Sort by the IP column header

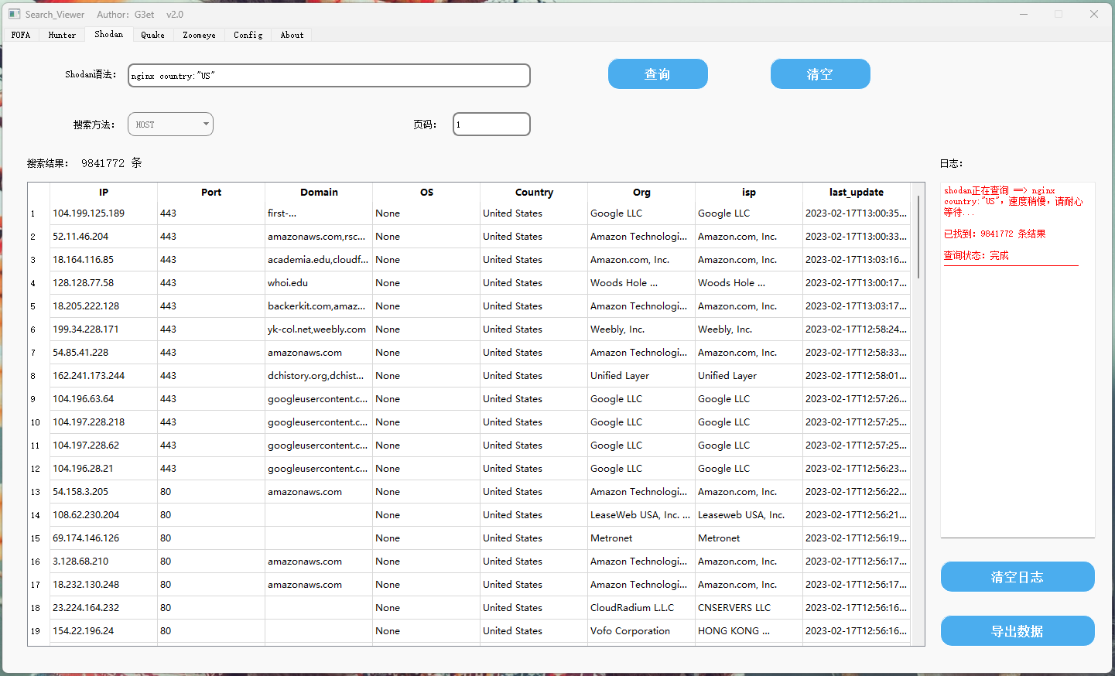coord(104,193)
